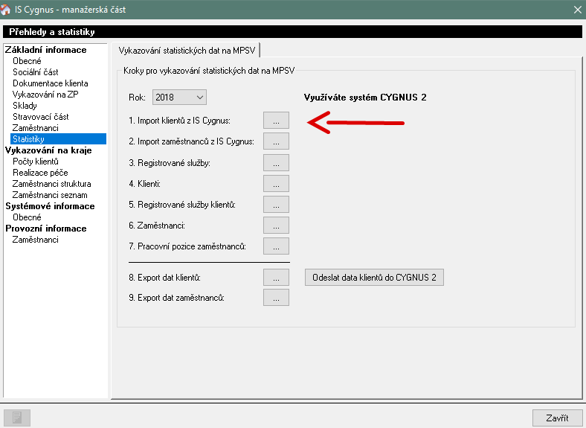Select Zaměstnanci under Základní informace
The width and height of the screenshot is (586, 428).
36,128
